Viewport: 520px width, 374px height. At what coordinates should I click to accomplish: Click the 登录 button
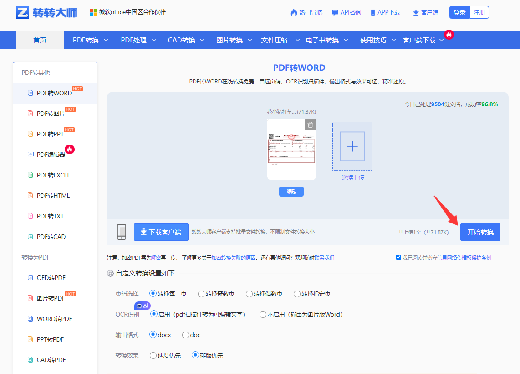pos(459,12)
